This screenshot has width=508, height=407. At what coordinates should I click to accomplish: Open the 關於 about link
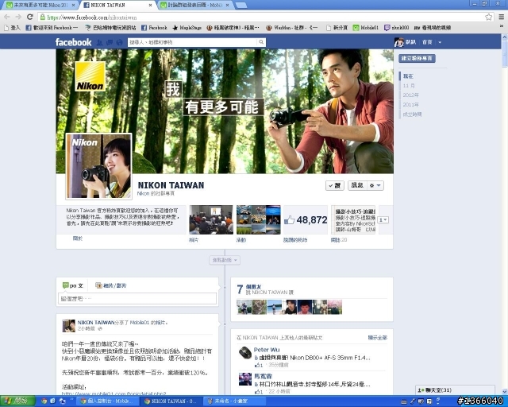78,238
